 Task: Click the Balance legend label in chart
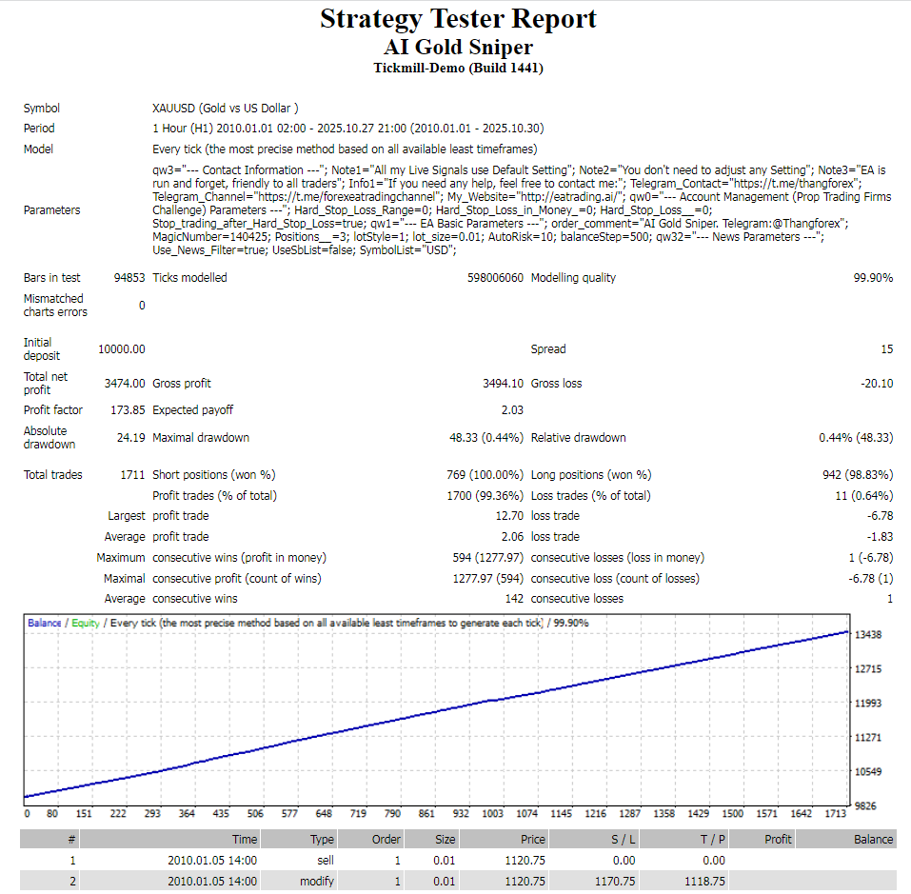[x=45, y=623]
